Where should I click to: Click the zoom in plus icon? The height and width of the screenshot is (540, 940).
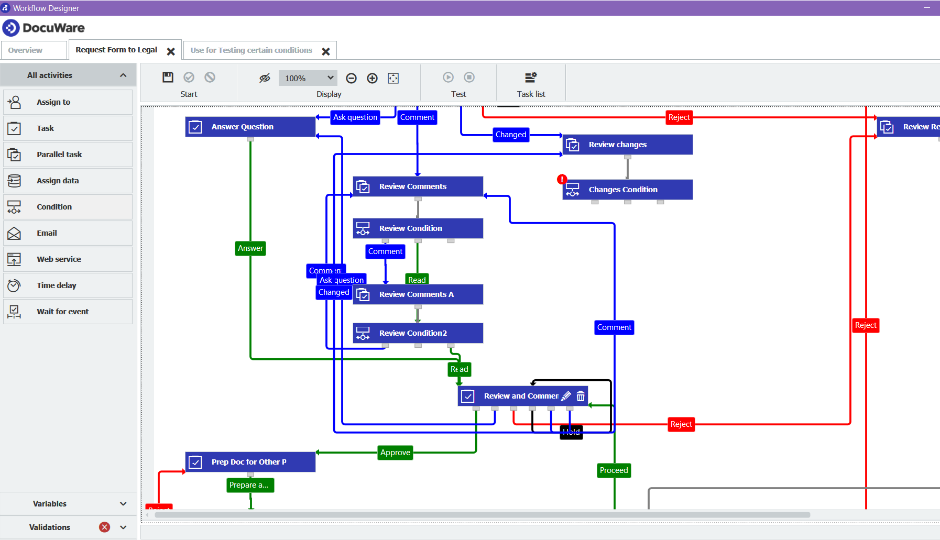pos(372,78)
